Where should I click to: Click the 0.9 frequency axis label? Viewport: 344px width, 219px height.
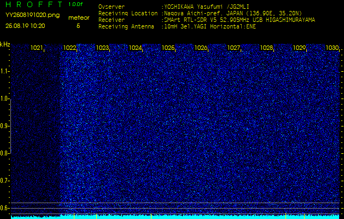click(x=4, y=126)
